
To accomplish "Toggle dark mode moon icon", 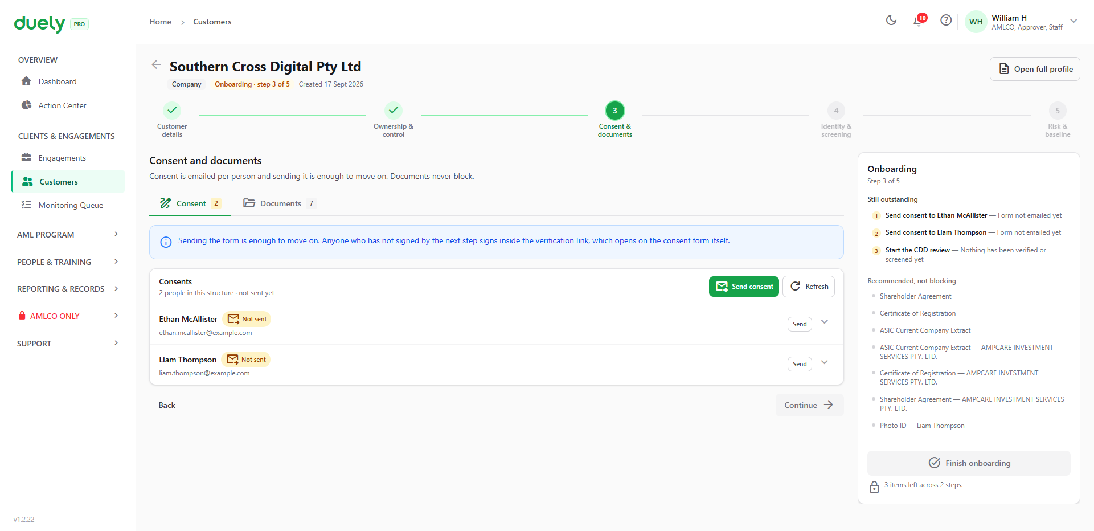I will pyautogui.click(x=891, y=21).
